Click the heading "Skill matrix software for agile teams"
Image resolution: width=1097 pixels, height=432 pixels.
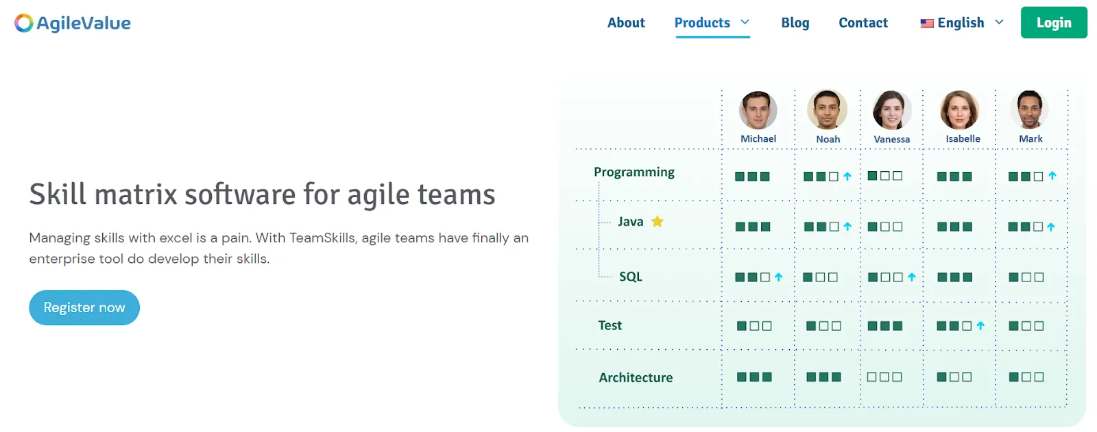coord(262,194)
